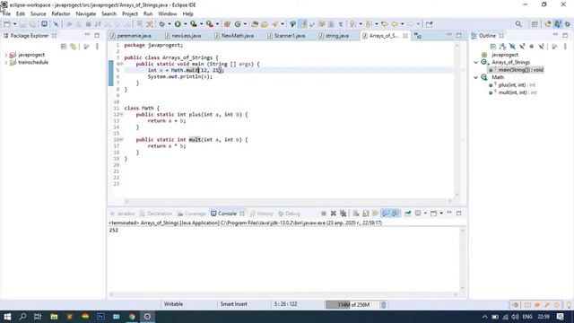Open the Project menu
The width and height of the screenshot is (574, 323).
130,14
